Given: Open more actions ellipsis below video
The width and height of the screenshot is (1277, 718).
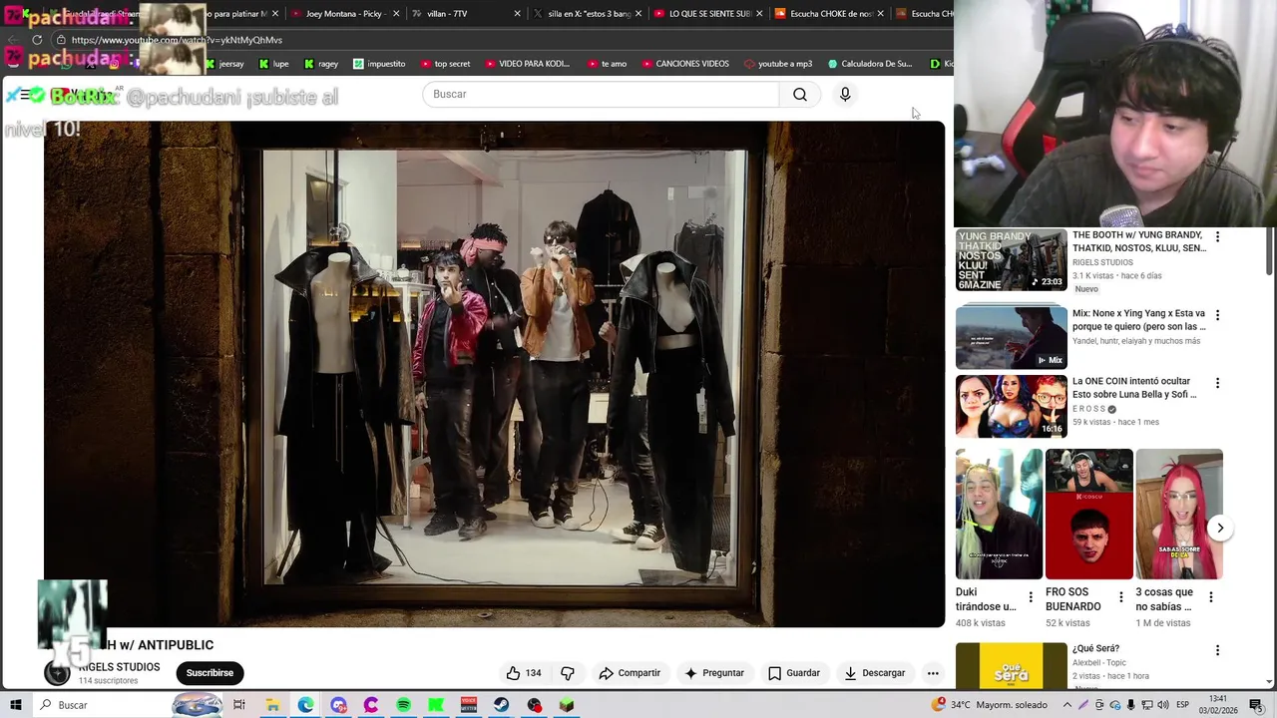Looking at the screenshot, I should pyautogui.click(x=933, y=673).
